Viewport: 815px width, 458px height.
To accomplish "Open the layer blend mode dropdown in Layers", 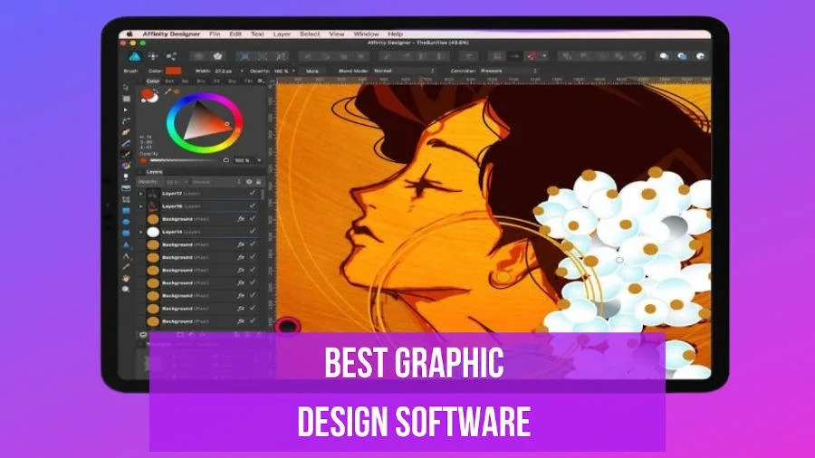I will tap(216, 182).
